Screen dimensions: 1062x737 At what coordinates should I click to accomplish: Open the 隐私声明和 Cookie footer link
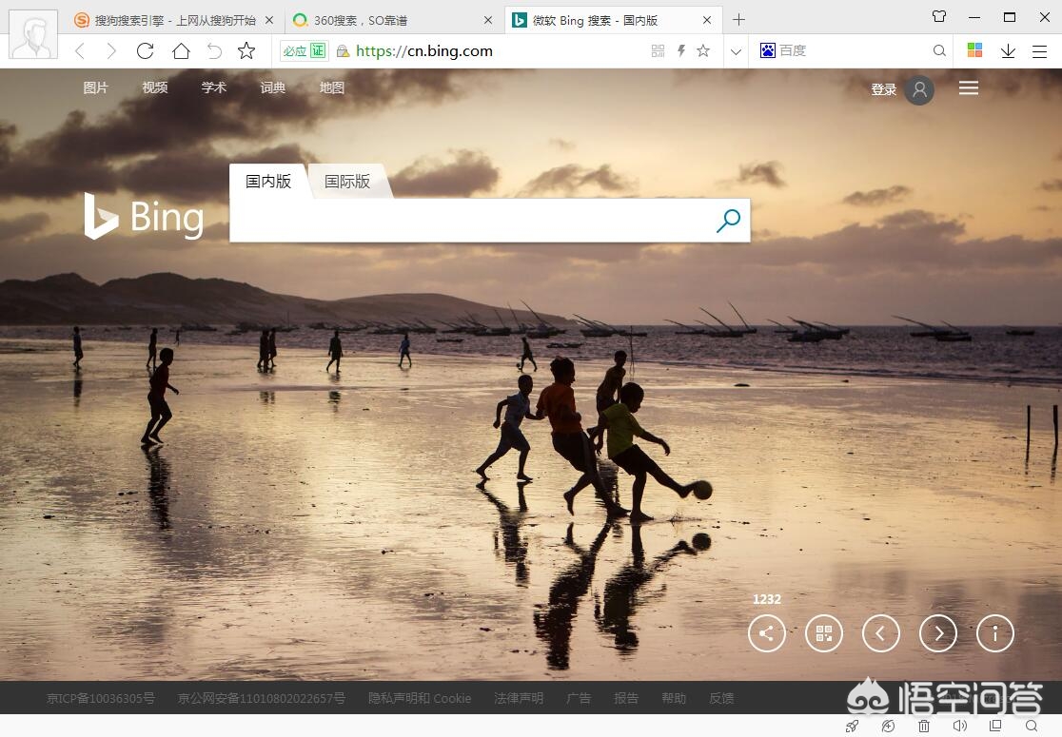pos(420,698)
